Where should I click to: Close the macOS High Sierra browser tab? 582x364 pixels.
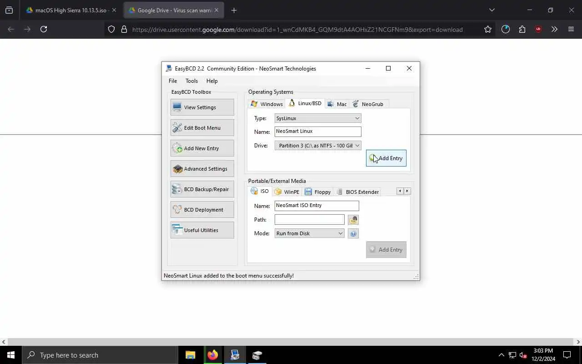click(x=114, y=10)
